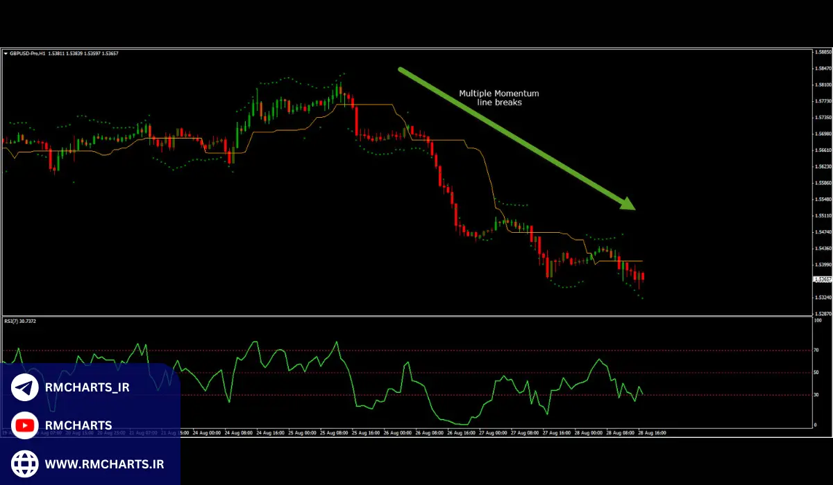Viewport: 833px width, 485px height.
Task: Open the RMCHARTS YouTube channel label
Action: point(78,425)
